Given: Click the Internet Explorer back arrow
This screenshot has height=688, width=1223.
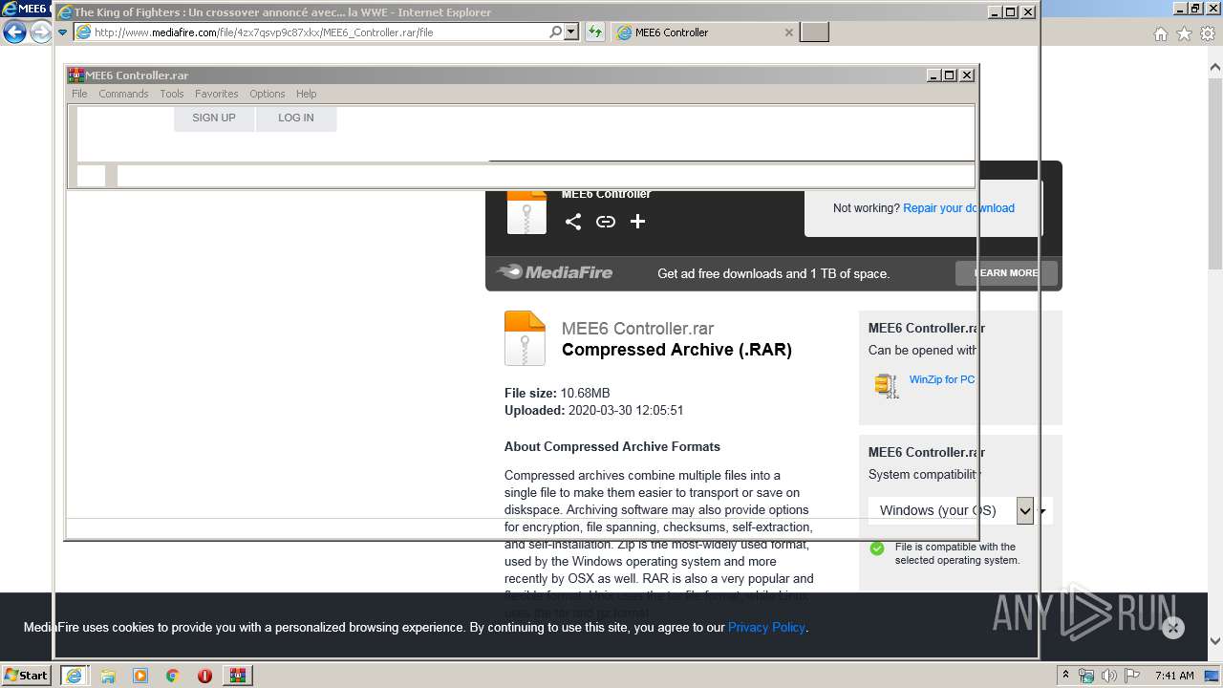Looking at the screenshot, I should [14, 32].
